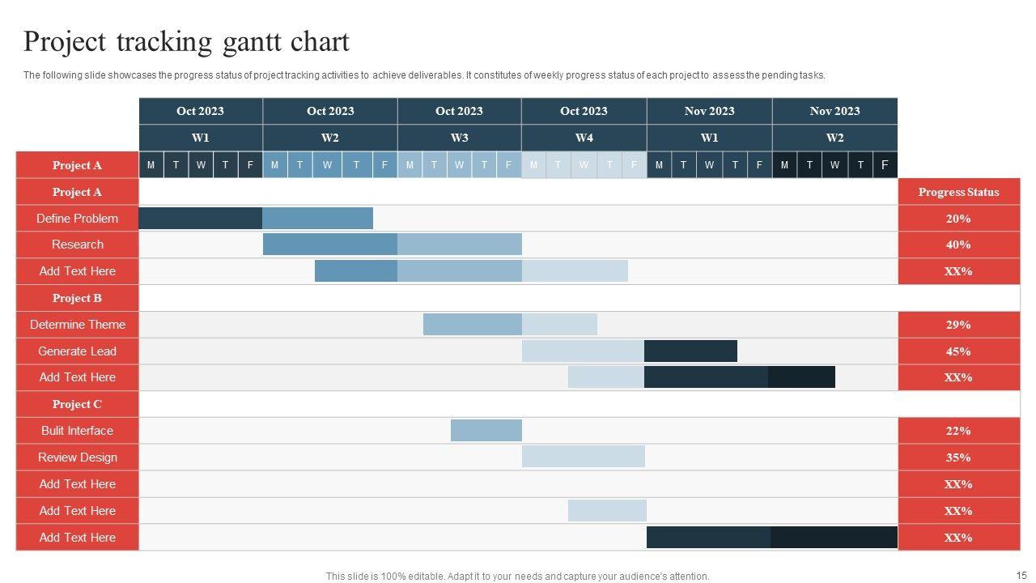Select the 29% progress status cell
The height and width of the screenshot is (583, 1036).
point(958,325)
